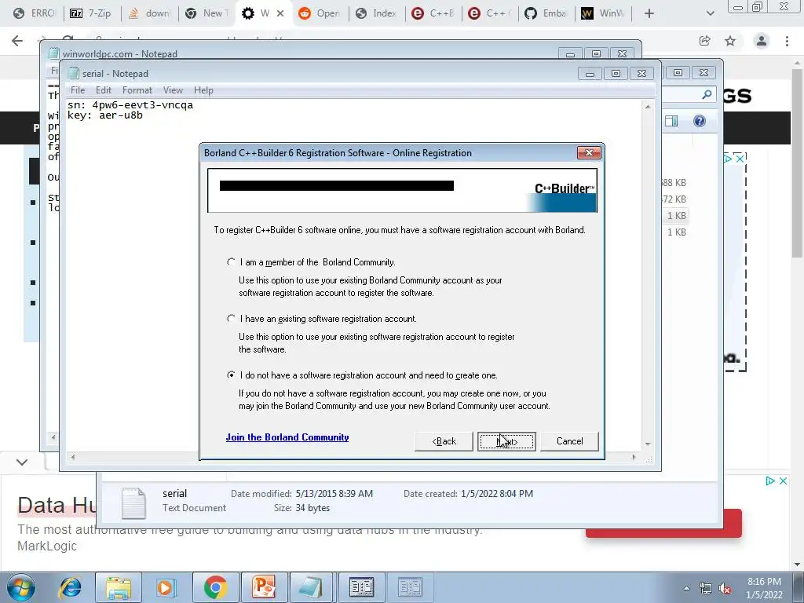
Task: Open the Edit menu in serial Notepad
Action: coord(104,90)
